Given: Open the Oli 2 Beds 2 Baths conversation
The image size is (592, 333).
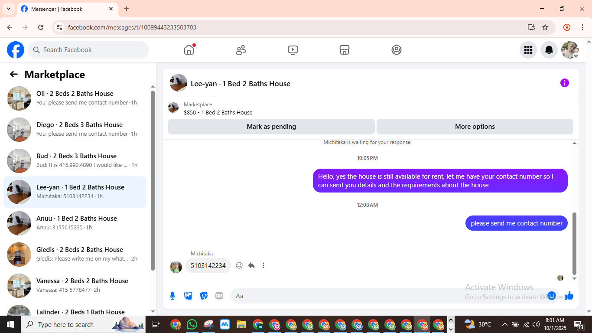Looking at the screenshot, I should pyautogui.click(x=75, y=98).
